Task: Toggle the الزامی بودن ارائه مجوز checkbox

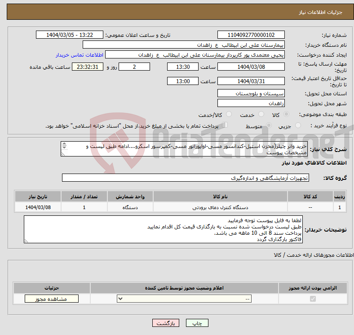Action: (x=313, y=299)
